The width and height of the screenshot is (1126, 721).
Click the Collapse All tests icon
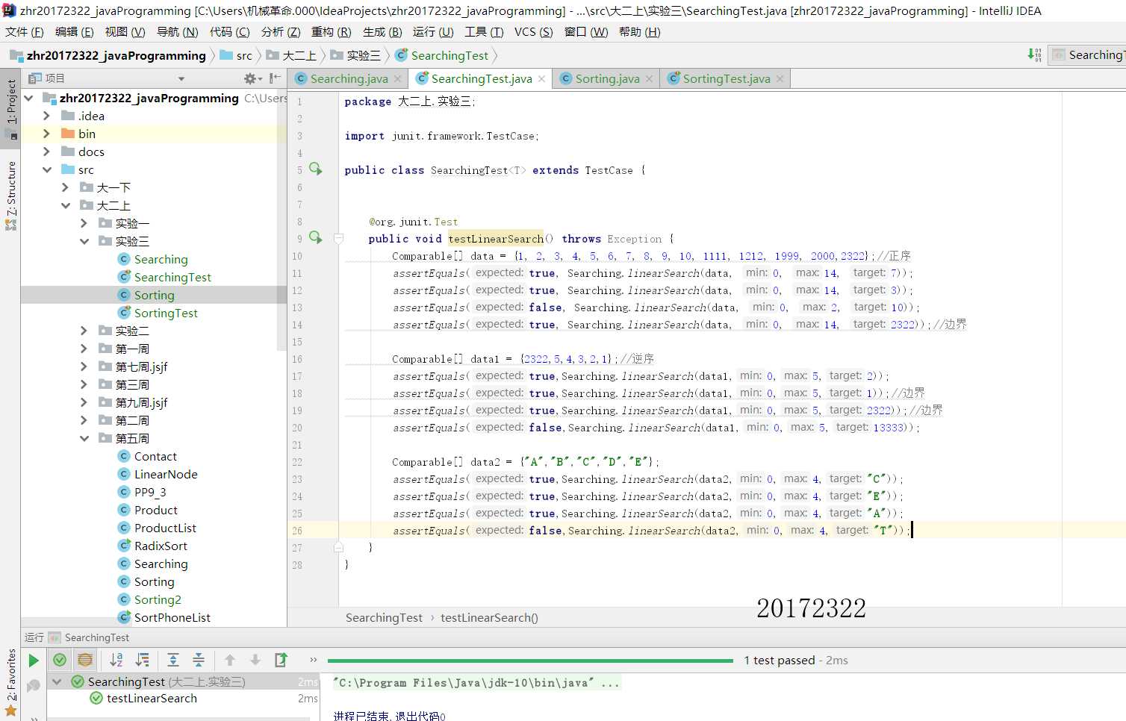(x=199, y=661)
